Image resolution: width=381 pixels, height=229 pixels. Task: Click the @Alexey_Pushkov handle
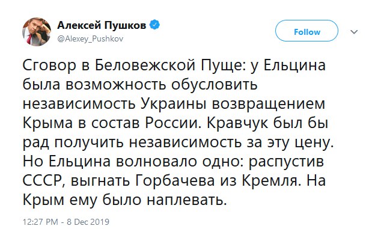[90, 39]
